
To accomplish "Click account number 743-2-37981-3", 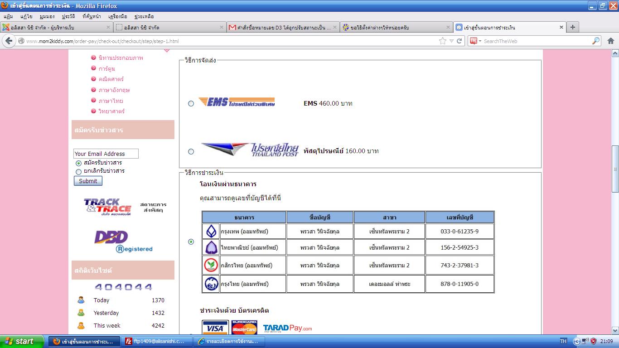I will [x=459, y=265].
